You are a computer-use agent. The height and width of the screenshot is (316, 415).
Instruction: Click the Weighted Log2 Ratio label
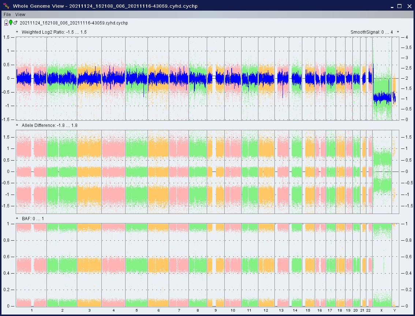click(54, 32)
